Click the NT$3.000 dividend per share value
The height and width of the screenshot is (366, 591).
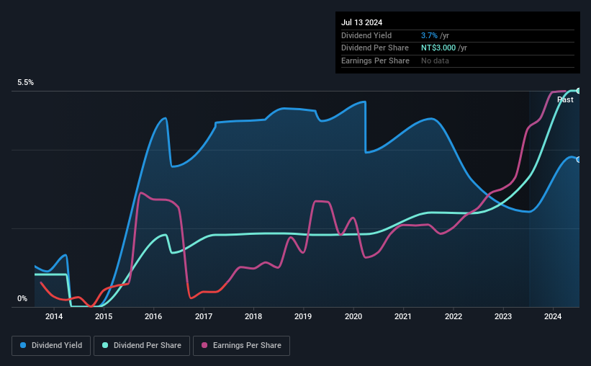[438, 48]
